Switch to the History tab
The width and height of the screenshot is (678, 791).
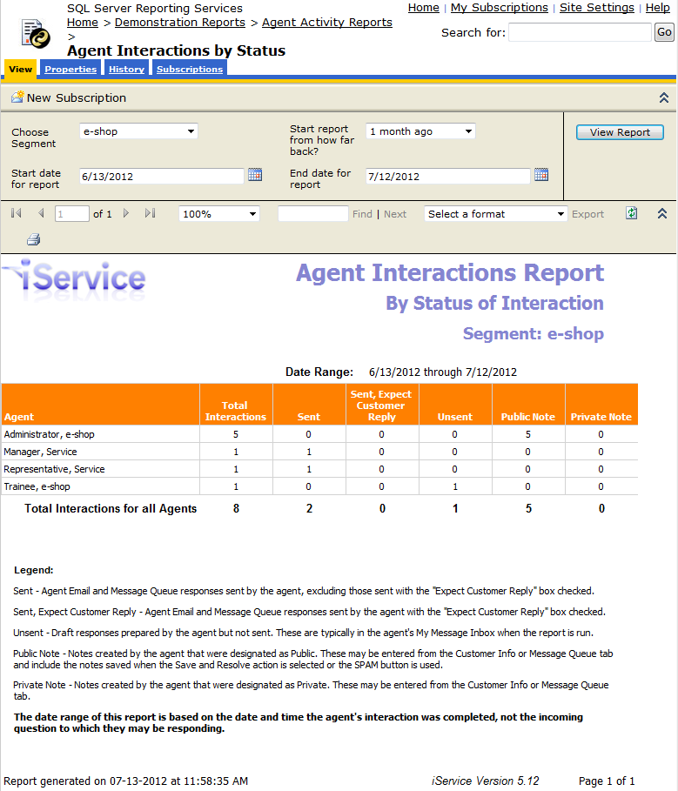(x=126, y=69)
